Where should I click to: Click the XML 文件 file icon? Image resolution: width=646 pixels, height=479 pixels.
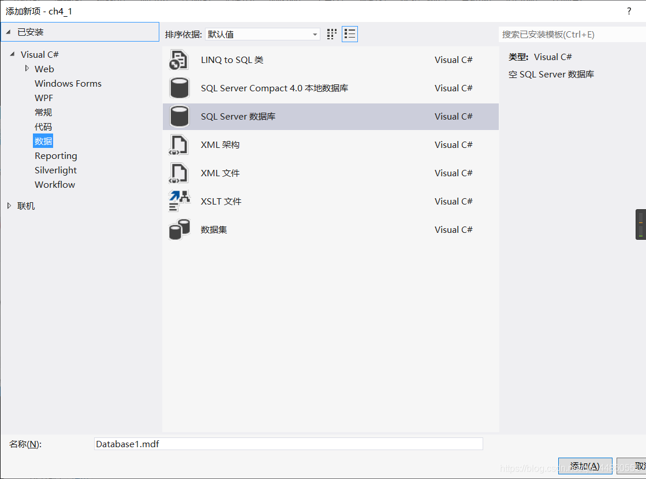click(x=179, y=173)
